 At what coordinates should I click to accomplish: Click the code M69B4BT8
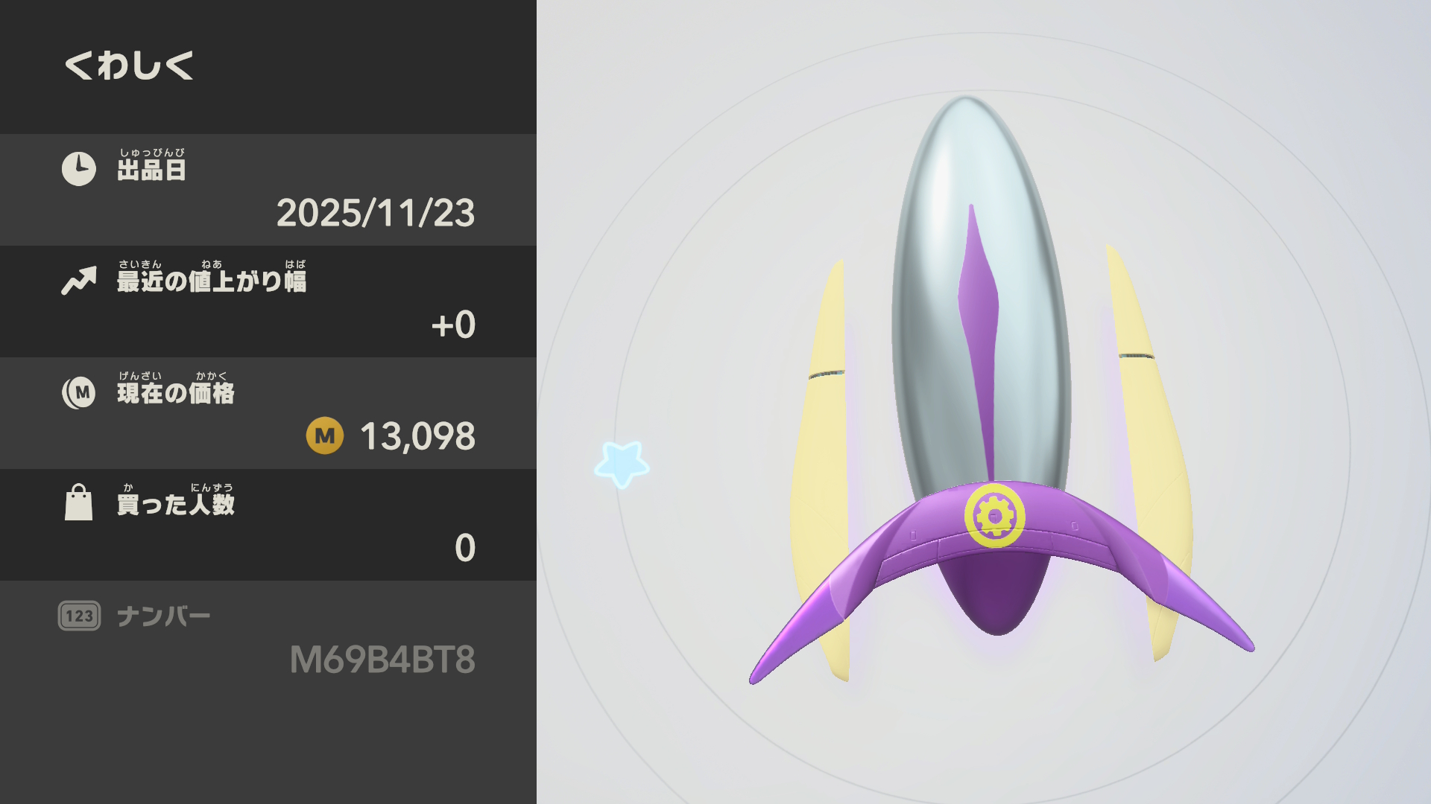click(x=382, y=660)
